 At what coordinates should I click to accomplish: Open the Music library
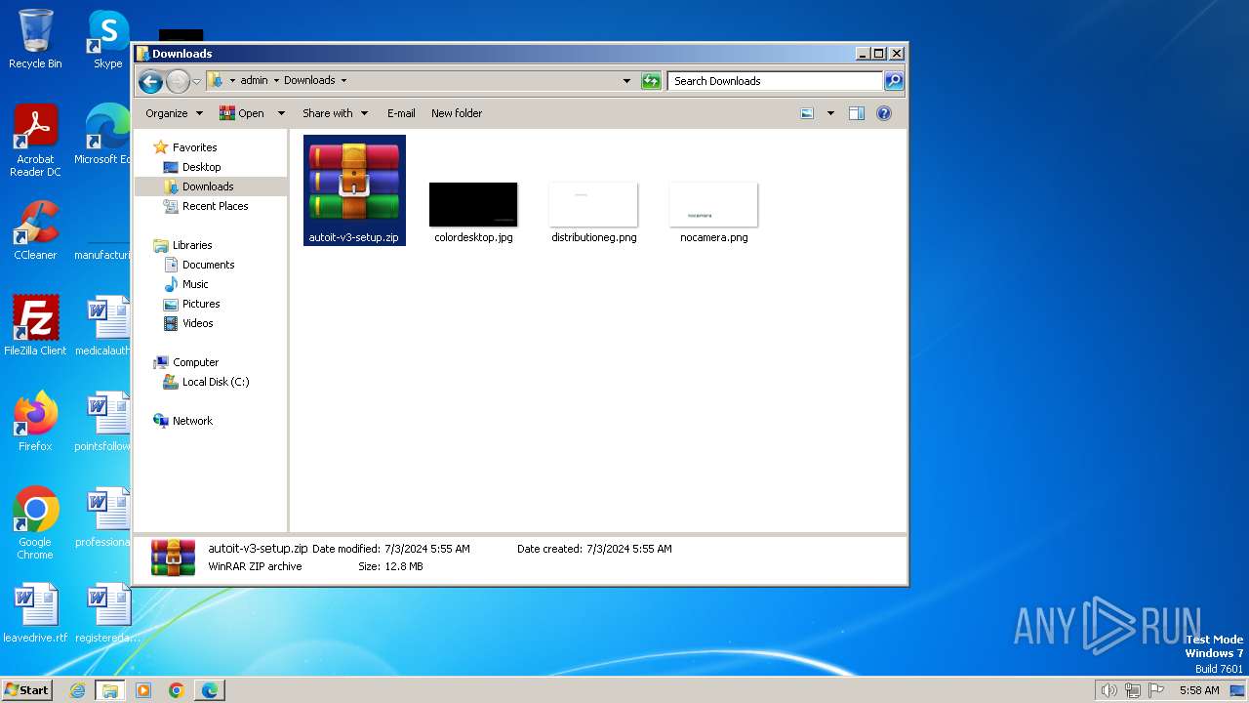tap(195, 284)
